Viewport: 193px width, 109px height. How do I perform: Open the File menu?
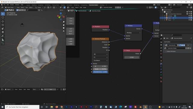tap(5, 5)
